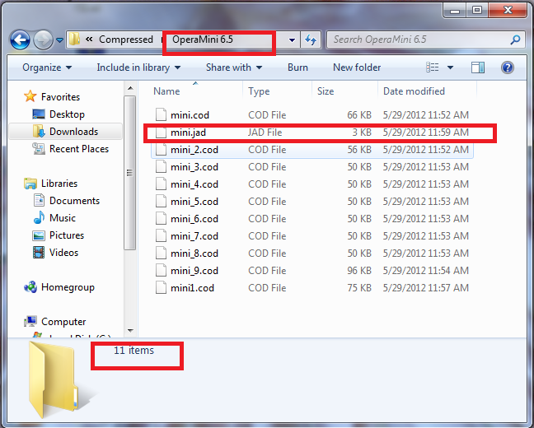The width and height of the screenshot is (534, 428).
Task: Open the Documents library
Action: point(74,201)
